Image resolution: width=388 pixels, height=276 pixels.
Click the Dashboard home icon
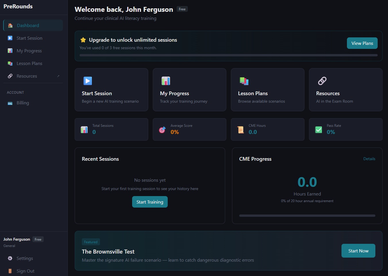tap(10, 25)
